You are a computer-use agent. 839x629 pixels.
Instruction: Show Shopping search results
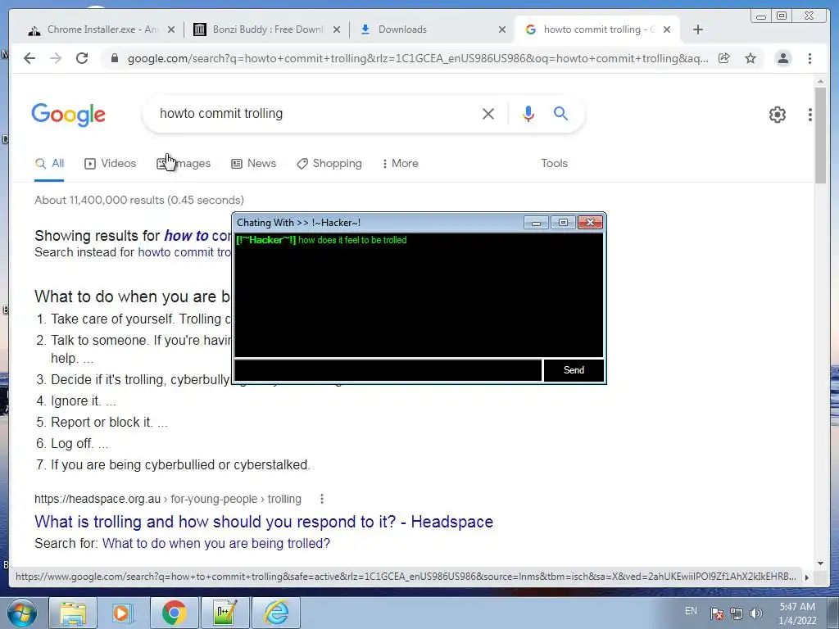point(329,163)
